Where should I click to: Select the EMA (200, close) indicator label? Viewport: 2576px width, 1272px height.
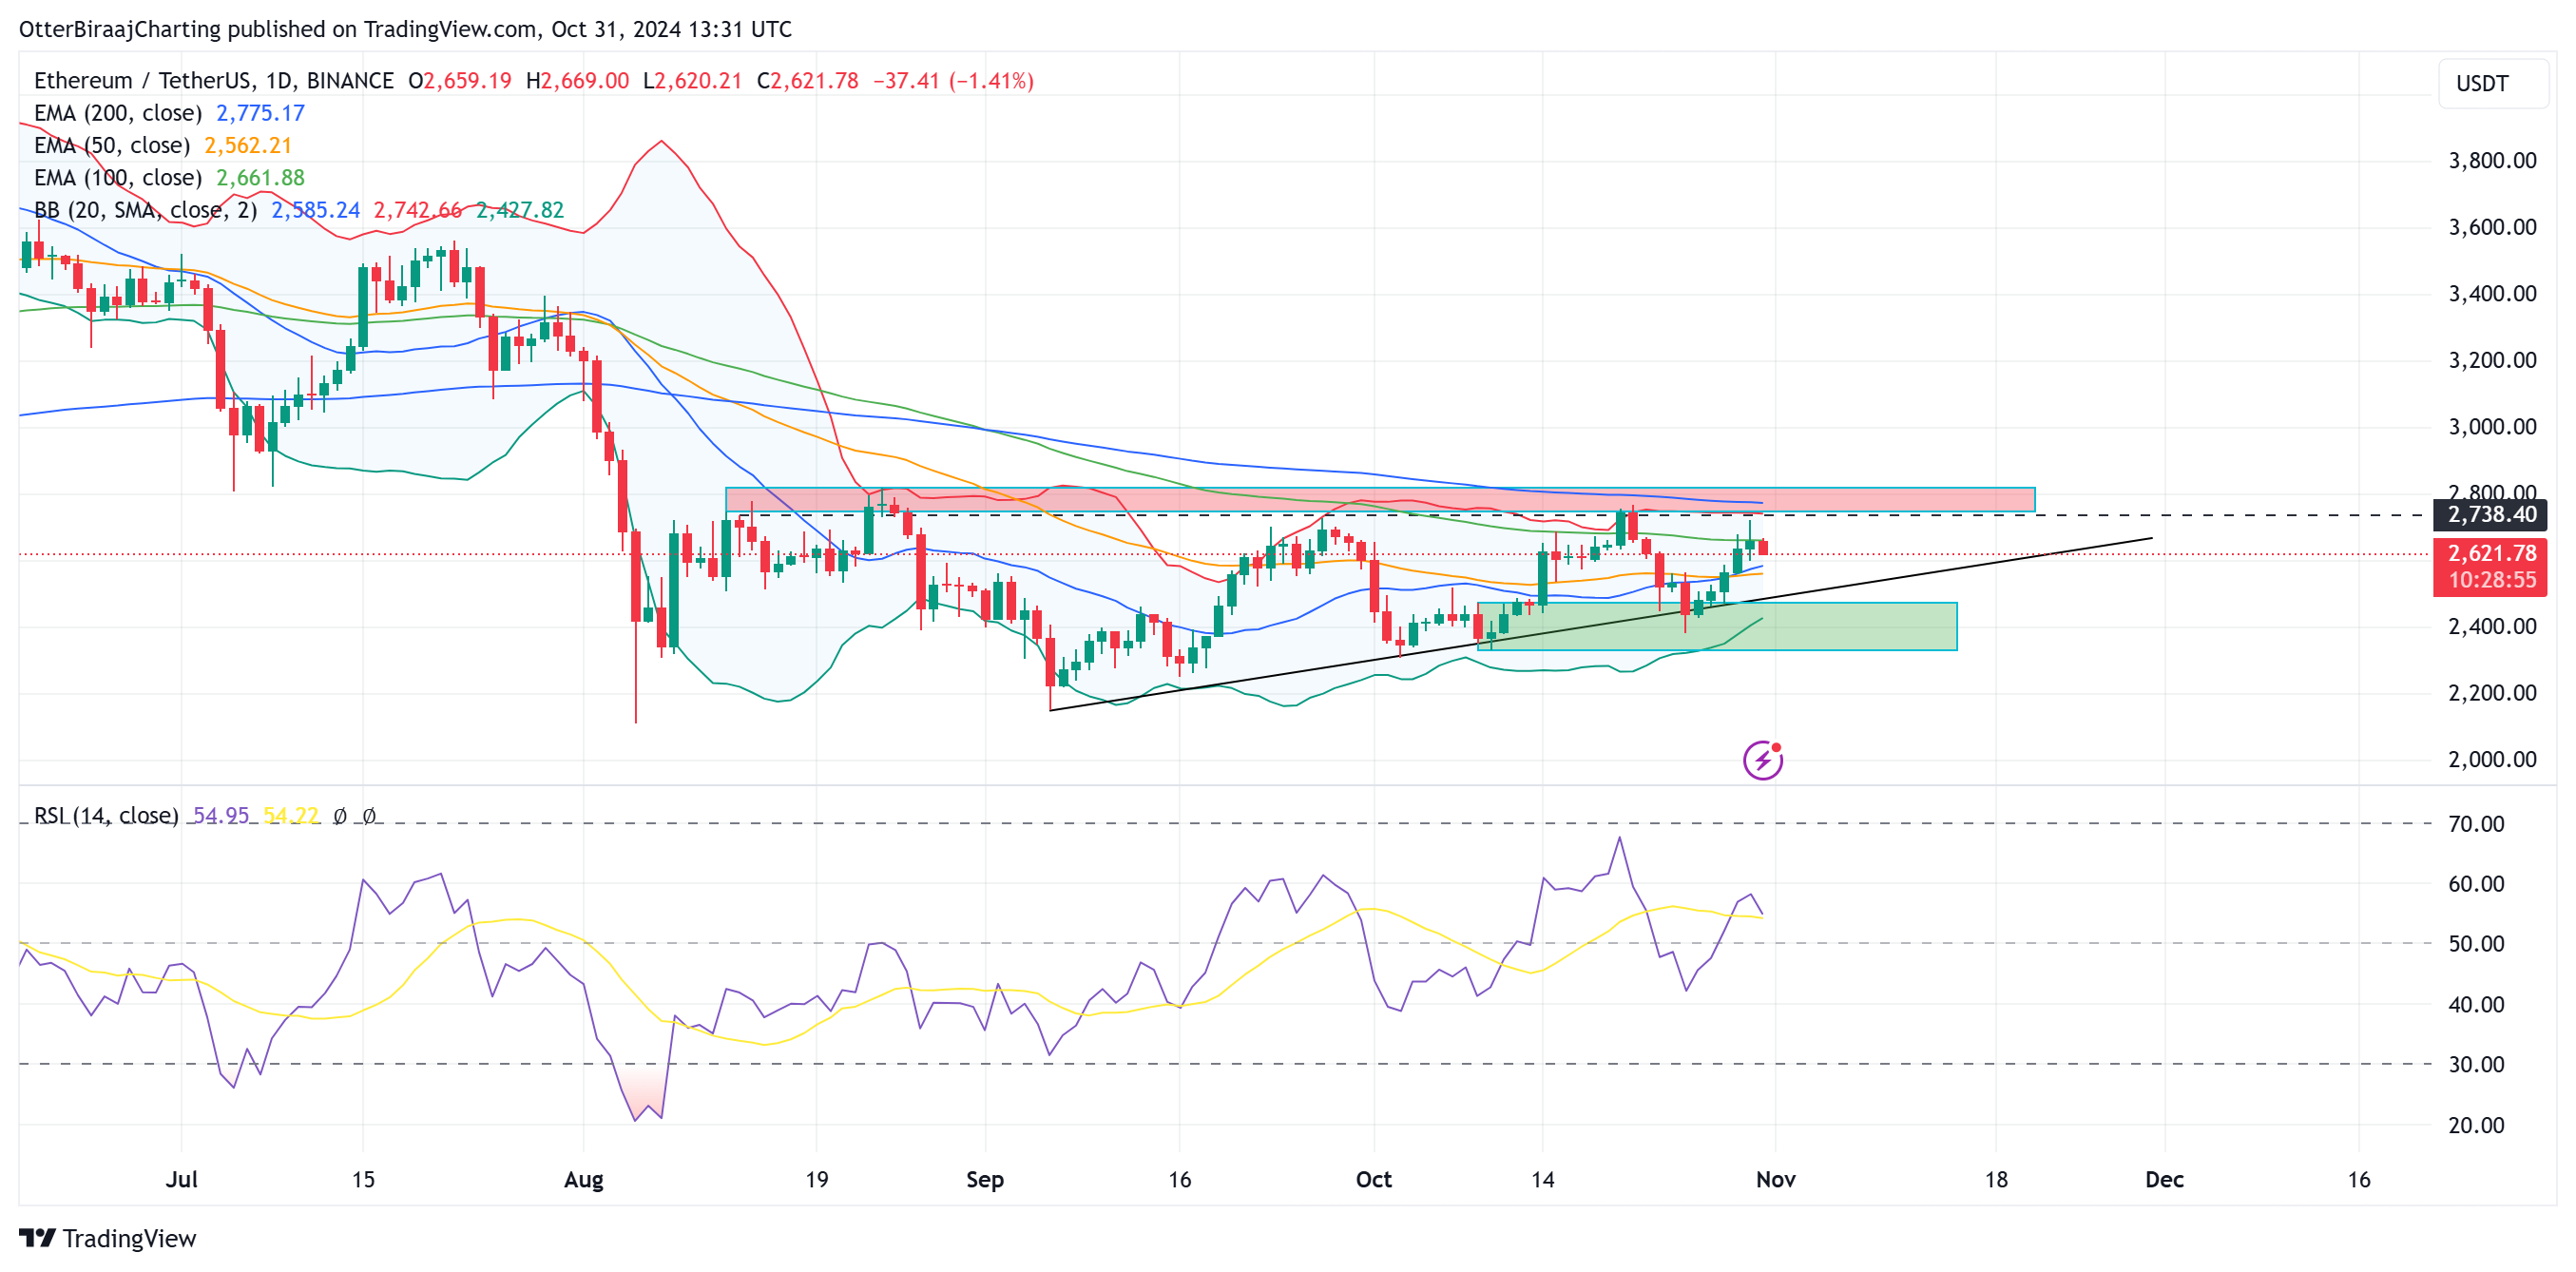pyautogui.click(x=118, y=113)
